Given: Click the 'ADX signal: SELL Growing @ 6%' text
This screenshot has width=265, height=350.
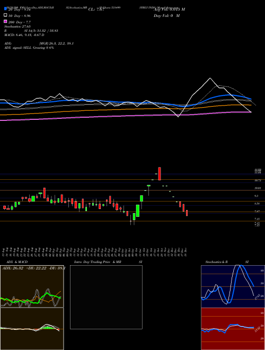Looking at the screenshot, I should point(29,48).
